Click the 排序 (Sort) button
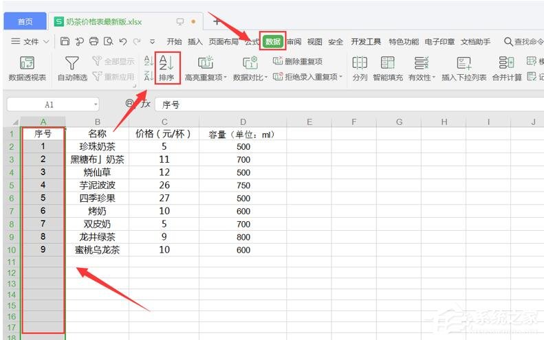This screenshot has width=544, height=340. click(x=167, y=68)
